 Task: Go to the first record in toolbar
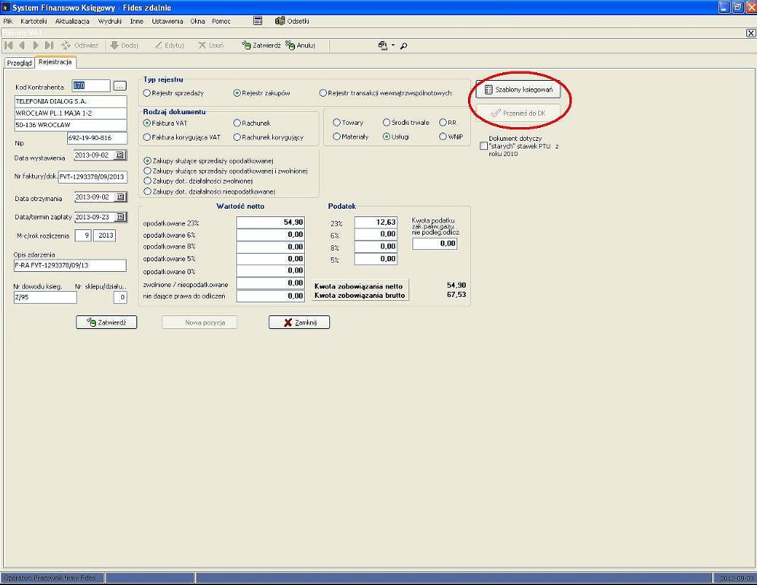coord(8,46)
